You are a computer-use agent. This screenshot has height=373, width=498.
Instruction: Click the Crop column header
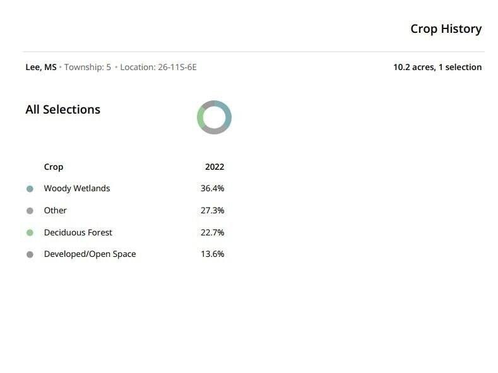(x=54, y=167)
